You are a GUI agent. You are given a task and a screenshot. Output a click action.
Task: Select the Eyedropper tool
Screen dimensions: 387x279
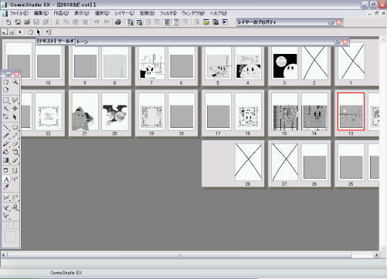6,187
